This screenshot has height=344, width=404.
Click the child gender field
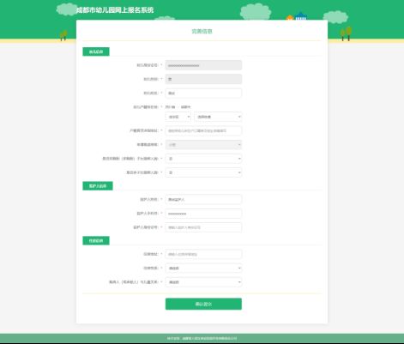203,79
